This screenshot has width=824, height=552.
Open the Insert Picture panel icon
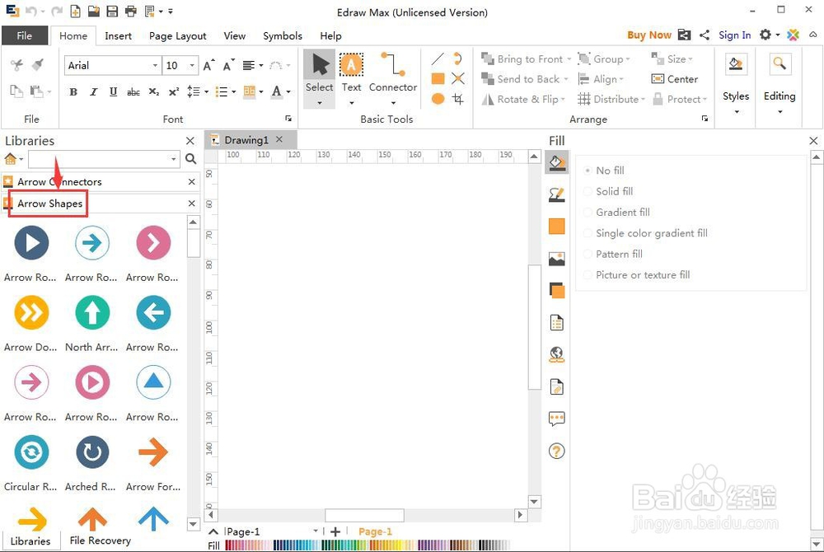click(x=556, y=259)
